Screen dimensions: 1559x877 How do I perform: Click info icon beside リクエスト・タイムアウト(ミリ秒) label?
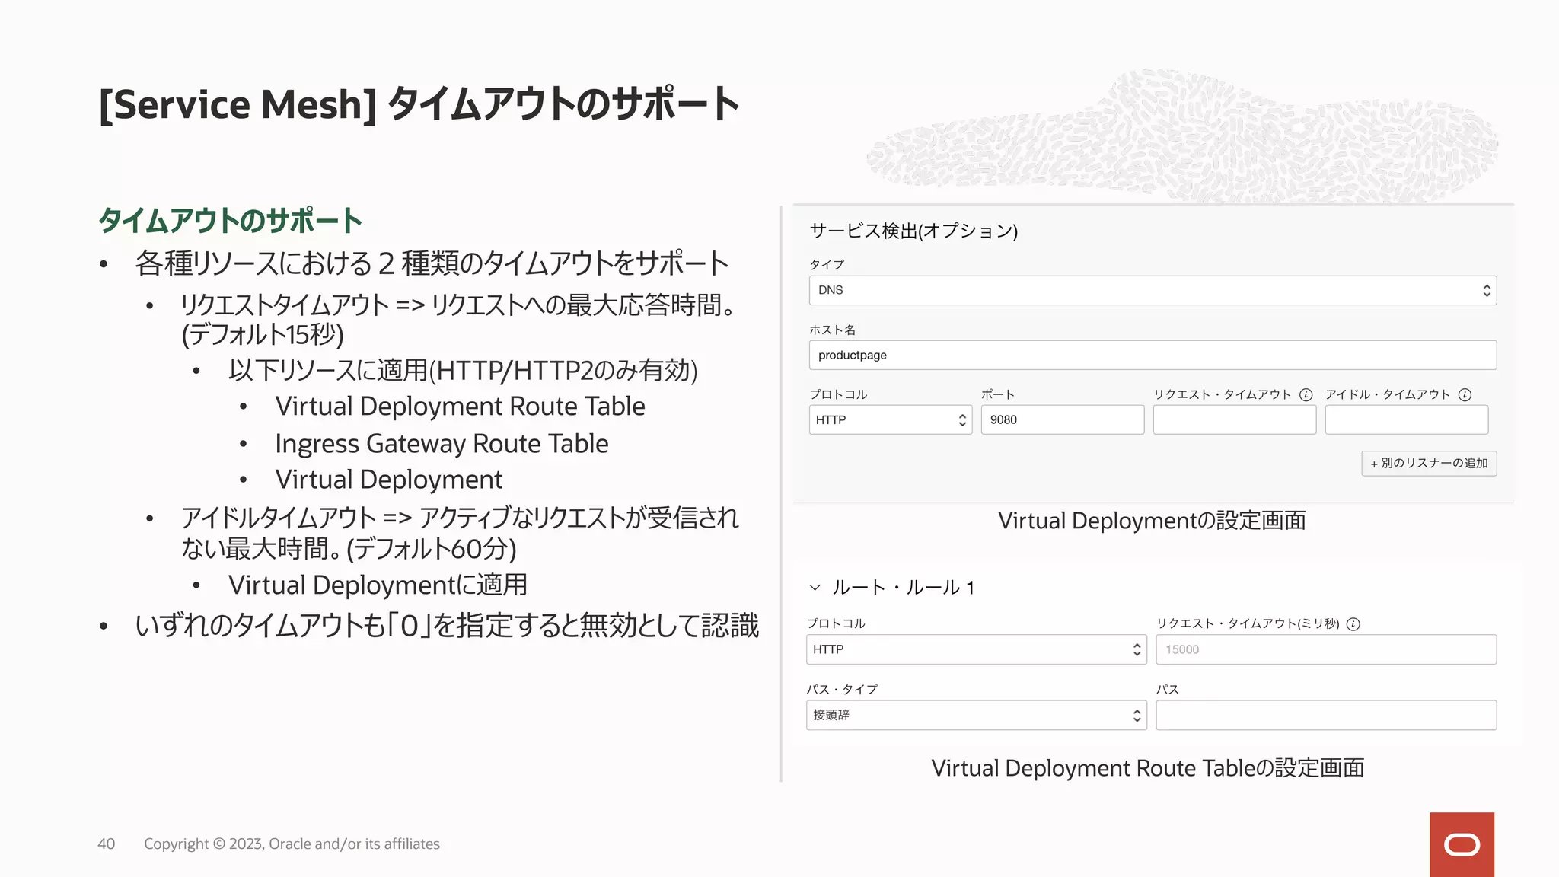pos(1353,624)
